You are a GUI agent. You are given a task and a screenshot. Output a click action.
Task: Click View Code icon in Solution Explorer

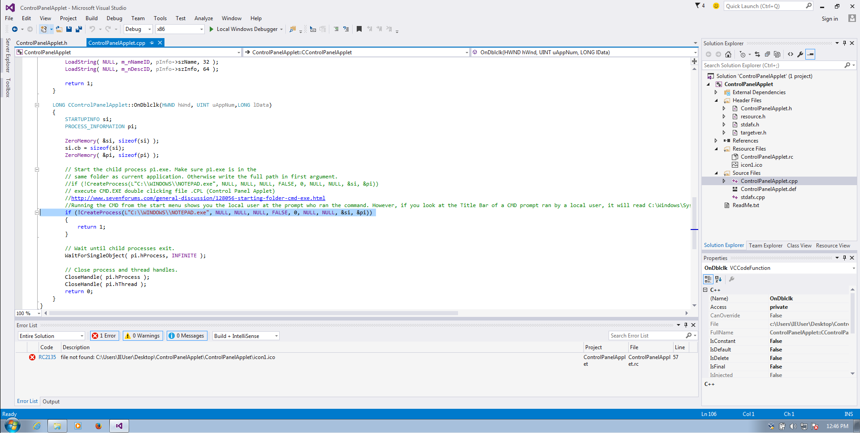tap(790, 54)
